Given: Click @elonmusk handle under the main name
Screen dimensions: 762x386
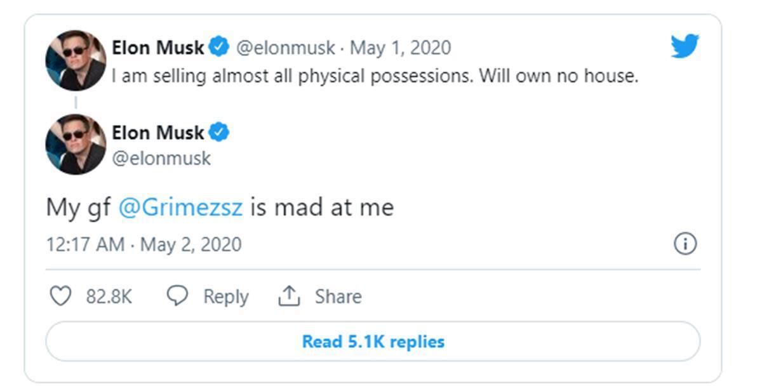Looking at the screenshot, I should (x=161, y=158).
